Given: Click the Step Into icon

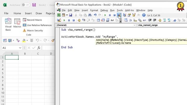Looking at the screenshot, I should coord(84,20).
